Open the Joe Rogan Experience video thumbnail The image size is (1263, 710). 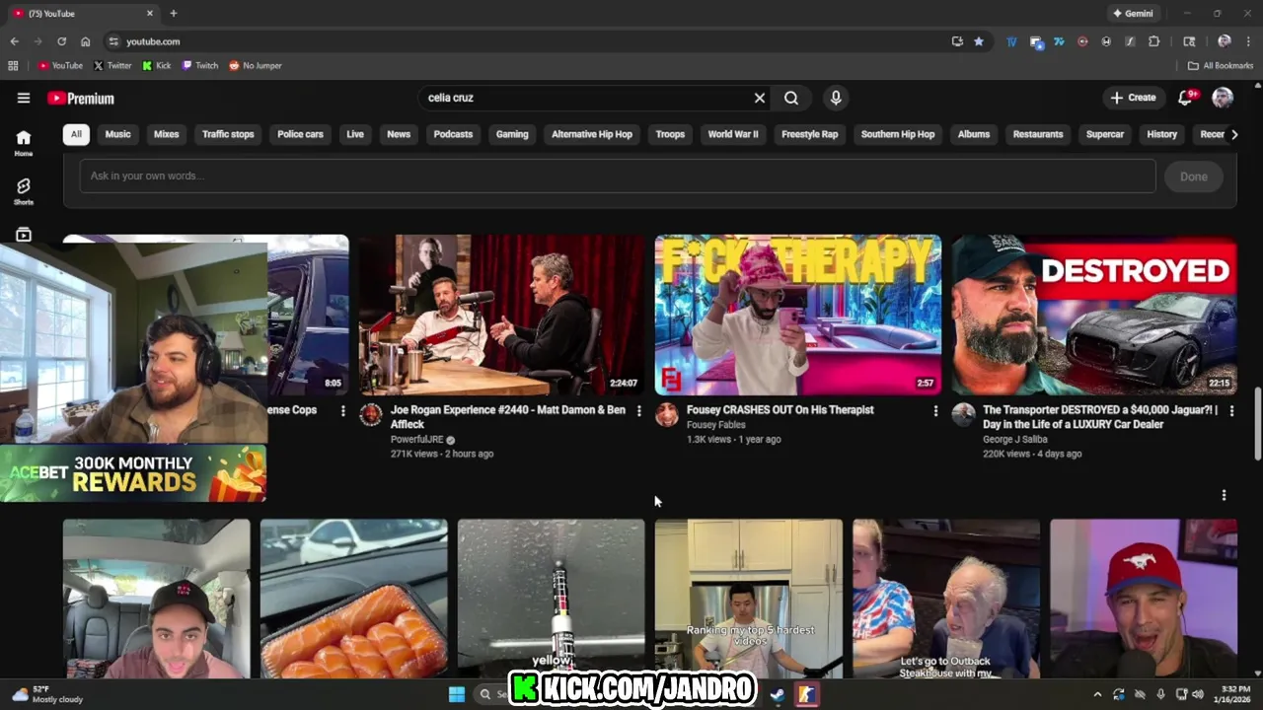pos(501,315)
